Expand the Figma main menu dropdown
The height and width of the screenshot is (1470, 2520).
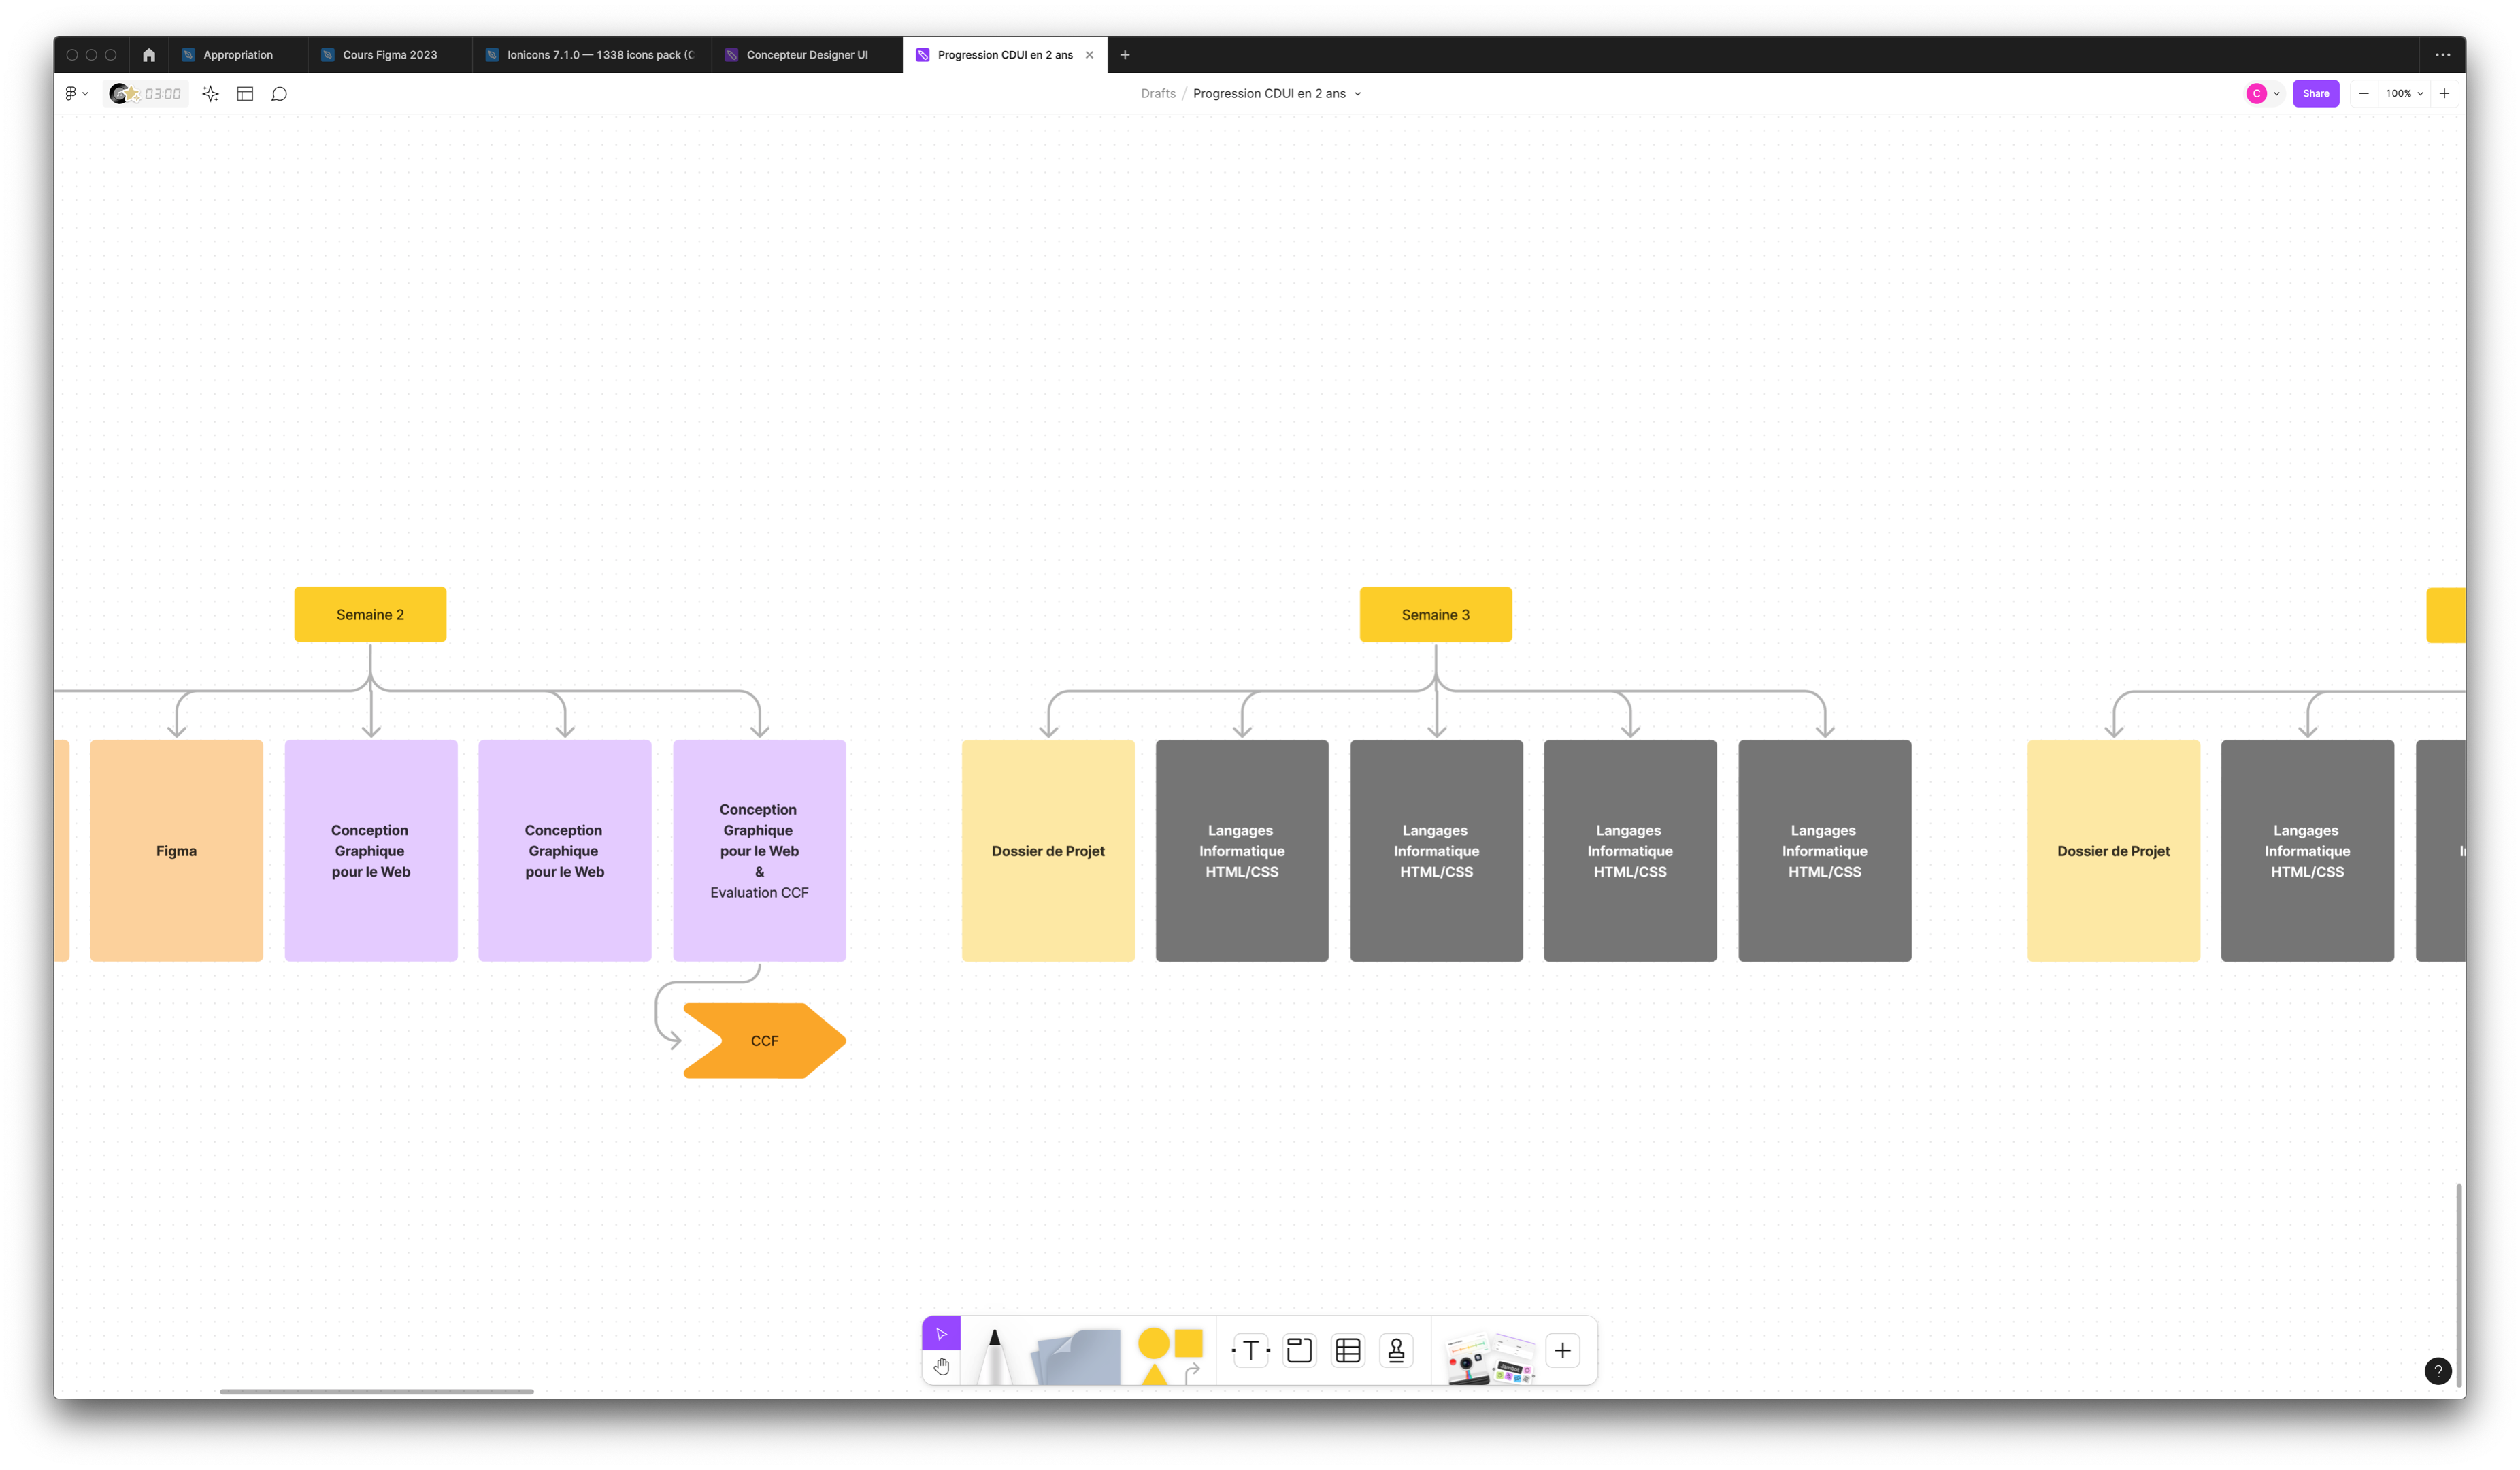click(x=76, y=94)
